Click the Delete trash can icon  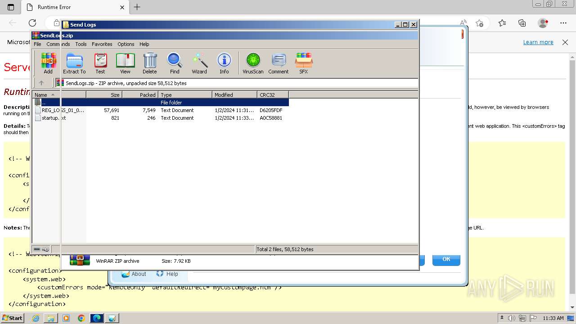click(150, 63)
